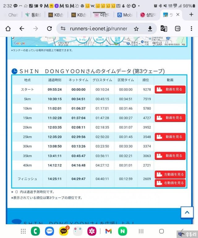Watch the 15km video
The image size is (198, 238).
click(170, 118)
